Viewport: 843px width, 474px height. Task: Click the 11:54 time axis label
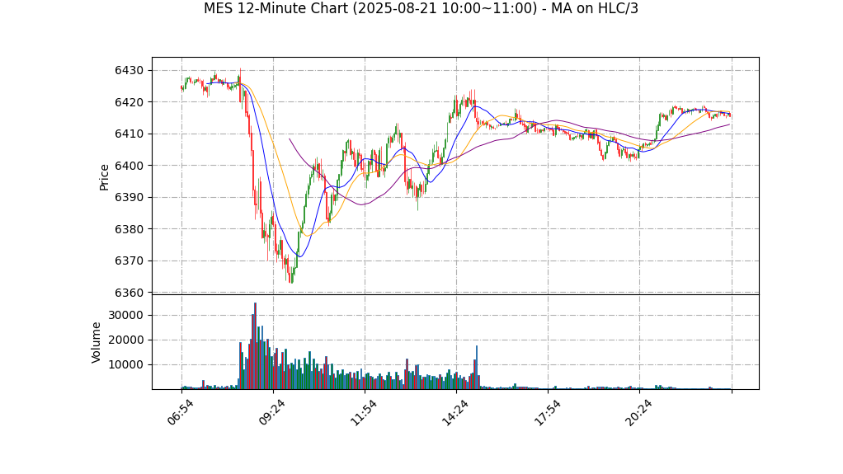pyautogui.click(x=364, y=413)
